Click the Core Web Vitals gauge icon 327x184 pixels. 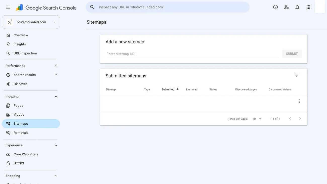click(x=8, y=154)
